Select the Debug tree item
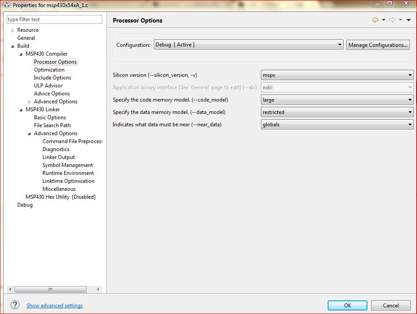417x314 pixels. click(x=25, y=205)
